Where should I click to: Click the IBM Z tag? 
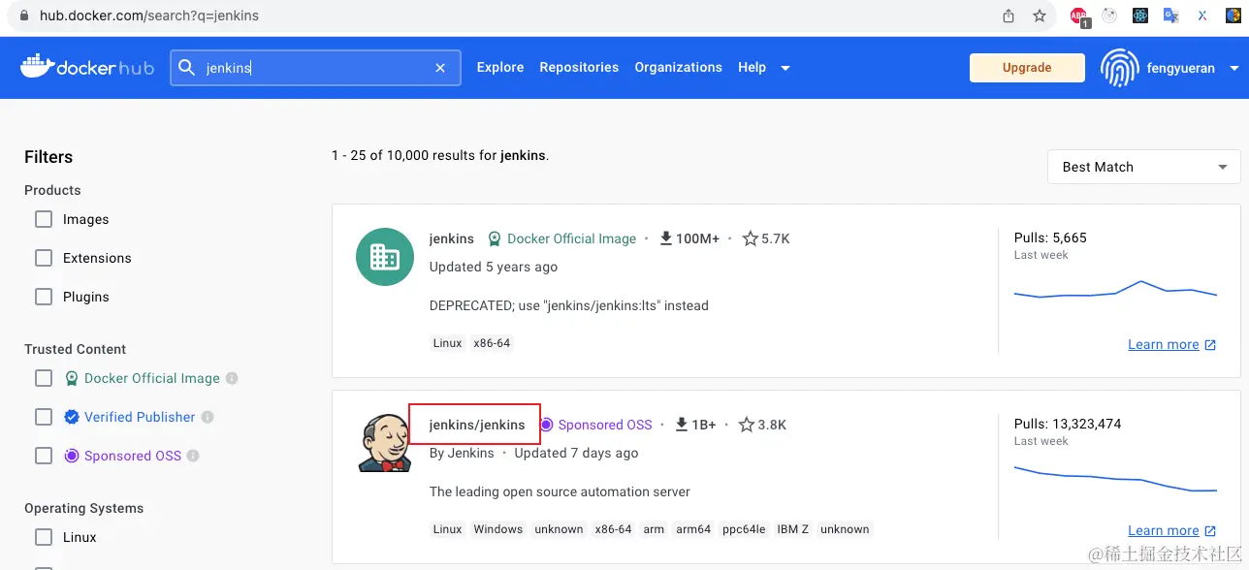click(x=793, y=529)
